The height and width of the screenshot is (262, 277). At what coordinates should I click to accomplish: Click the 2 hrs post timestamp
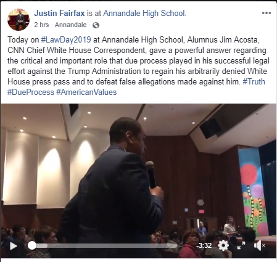click(x=41, y=25)
